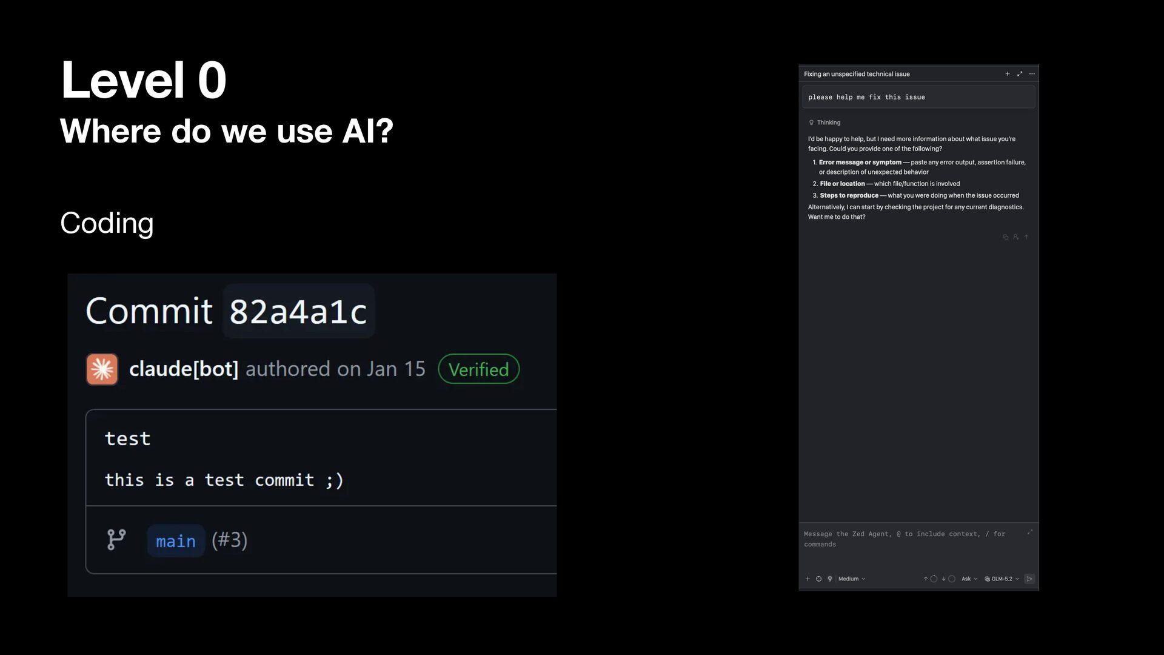The width and height of the screenshot is (1164, 655).
Task: Add context with the plus icon in message toolbar
Action: (808, 579)
